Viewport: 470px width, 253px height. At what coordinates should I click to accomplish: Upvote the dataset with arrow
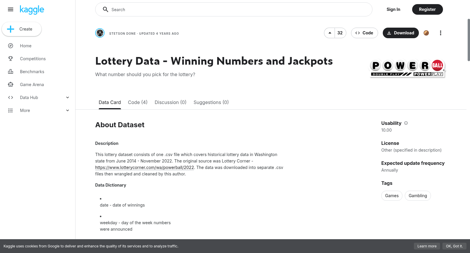click(330, 33)
